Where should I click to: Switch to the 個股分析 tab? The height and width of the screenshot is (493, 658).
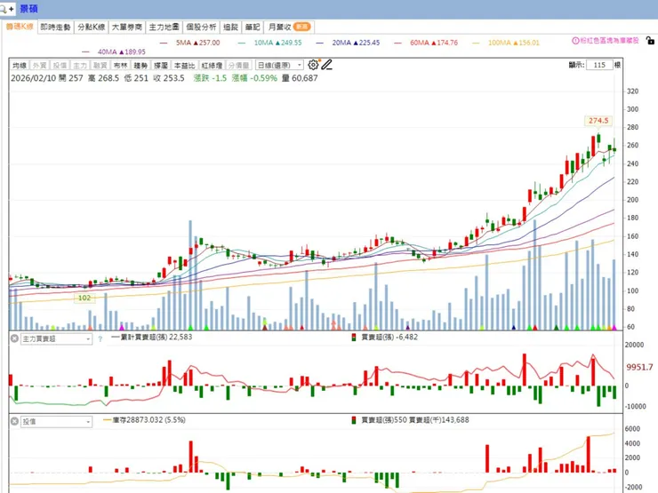pyautogui.click(x=201, y=28)
